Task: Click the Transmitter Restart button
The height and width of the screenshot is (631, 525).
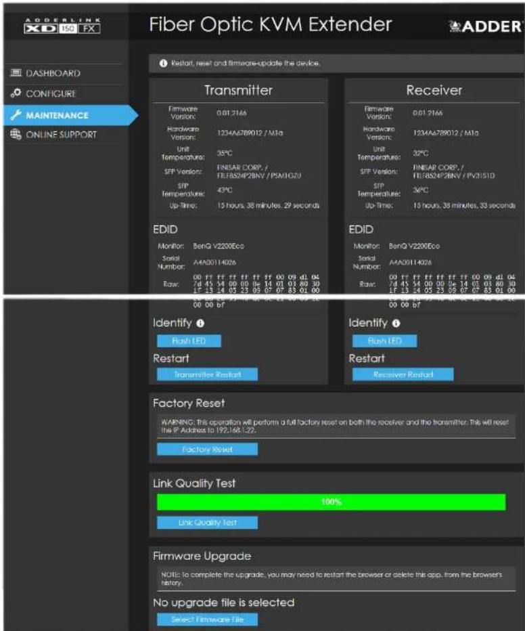Action: click(x=207, y=374)
